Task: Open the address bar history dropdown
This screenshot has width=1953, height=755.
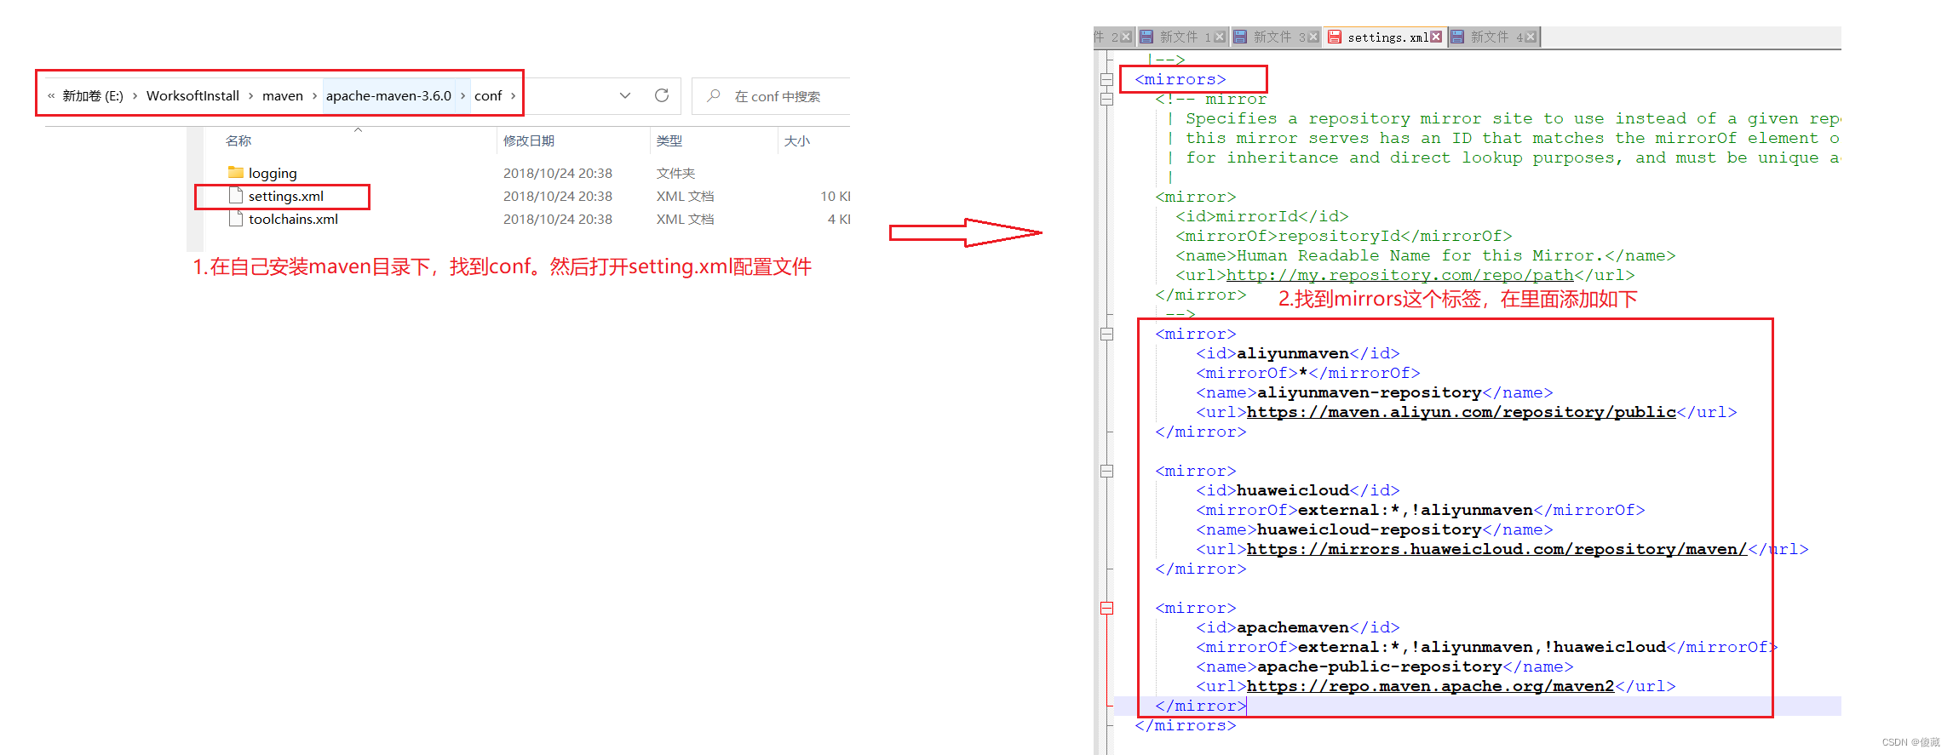Action: (625, 95)
